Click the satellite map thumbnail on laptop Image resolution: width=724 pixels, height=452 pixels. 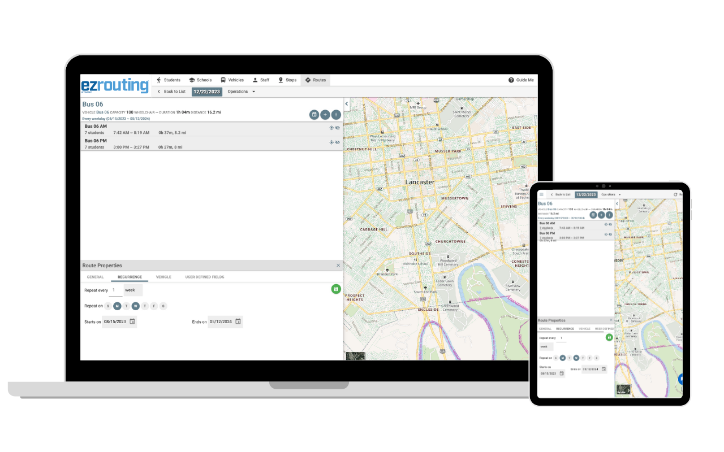tap(356, 356)
